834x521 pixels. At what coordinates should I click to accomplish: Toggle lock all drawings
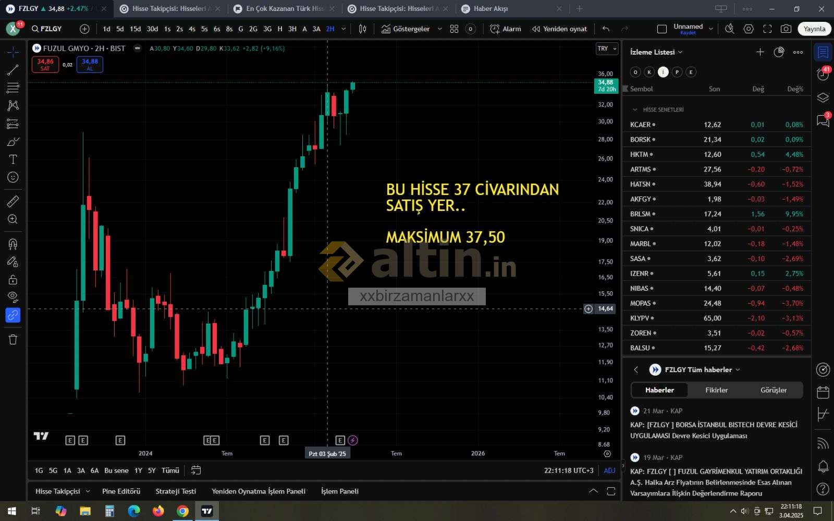(x=13, y=279)
